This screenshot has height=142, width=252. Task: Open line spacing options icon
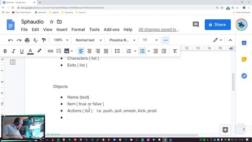pos(117,51)
